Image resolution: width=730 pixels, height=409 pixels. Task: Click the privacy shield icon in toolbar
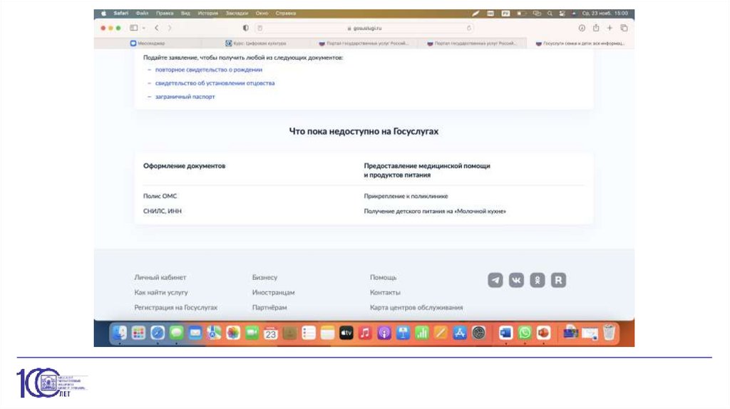point(246,28)
